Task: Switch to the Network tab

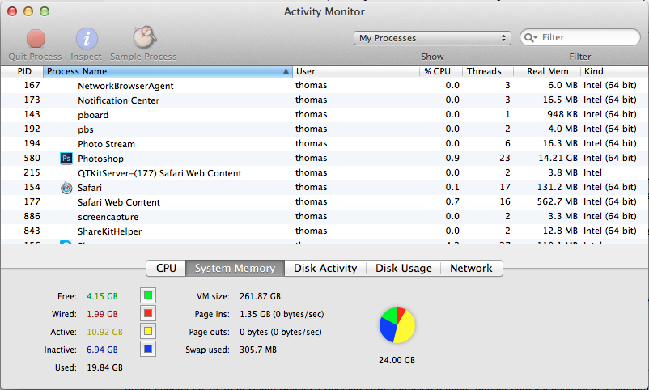Action: point(472,269)
